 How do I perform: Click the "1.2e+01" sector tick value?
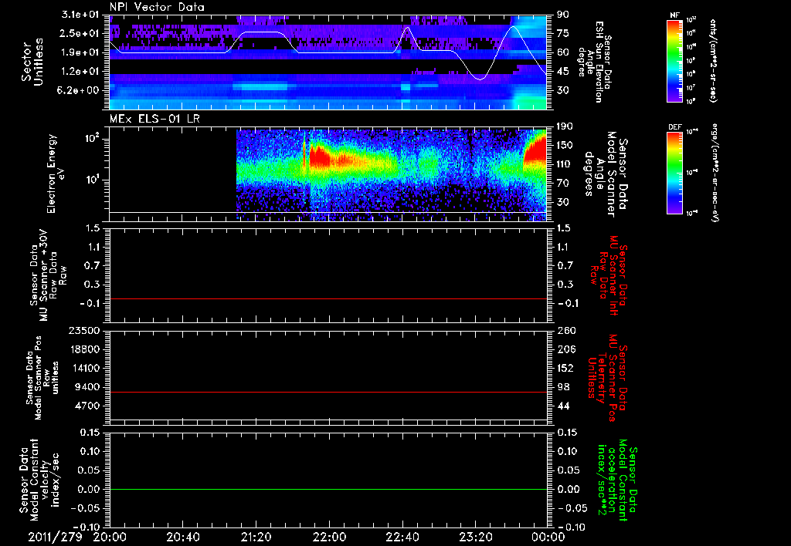click(x=80, y=72)
